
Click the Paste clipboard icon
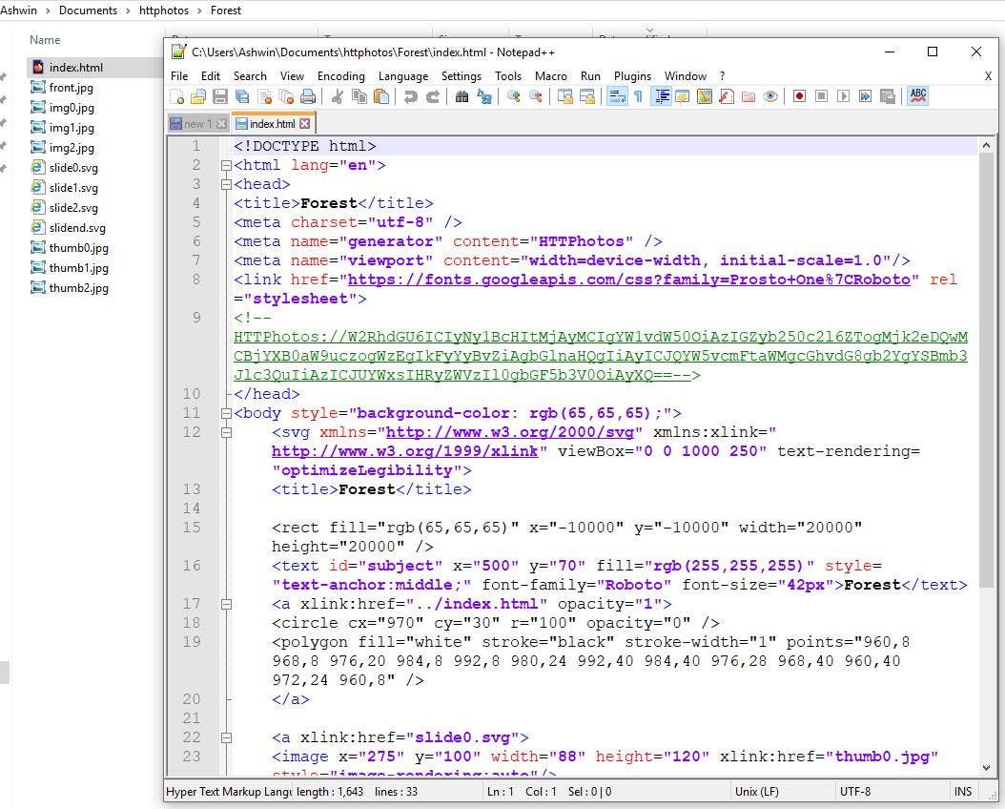tap(381, 96)
